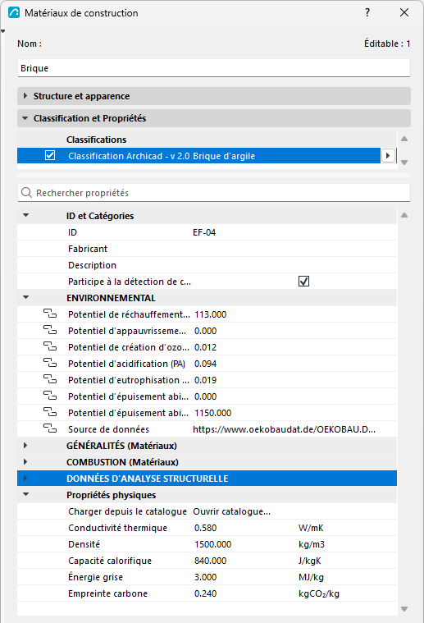Click link icon beside Potentiel de réchauffement

tap(50, 314)
